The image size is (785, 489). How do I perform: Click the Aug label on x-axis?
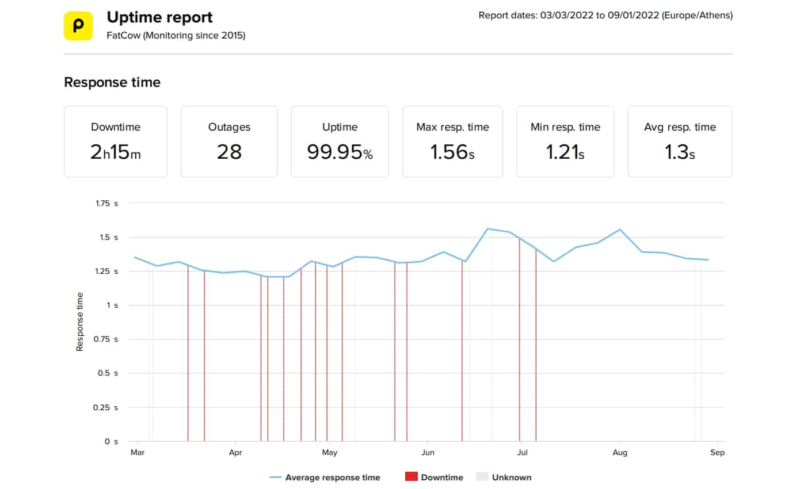pos(620,453)
